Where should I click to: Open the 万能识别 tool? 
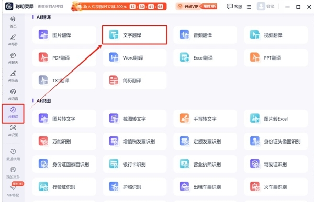pyautogui.click(x=64, y=141)
